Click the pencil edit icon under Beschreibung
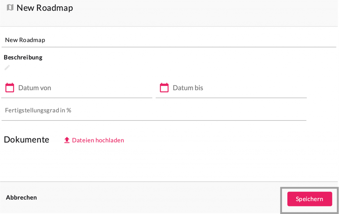Screen dimensions: 339x214 [7, 68]
